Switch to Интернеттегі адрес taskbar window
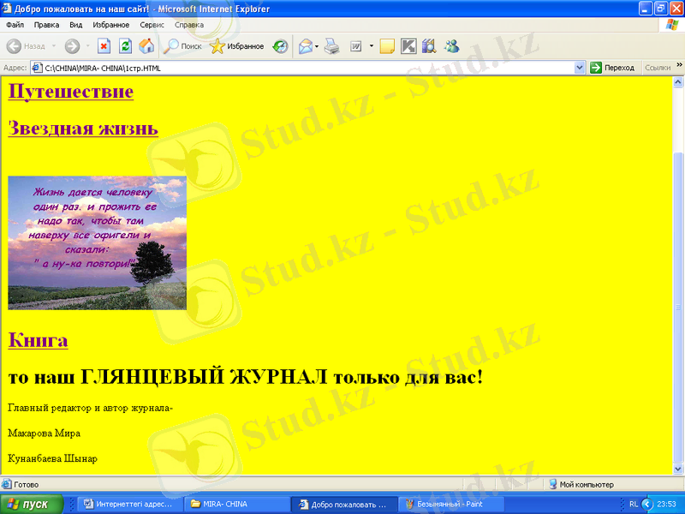685x514 pixels. tap(129, 504)
